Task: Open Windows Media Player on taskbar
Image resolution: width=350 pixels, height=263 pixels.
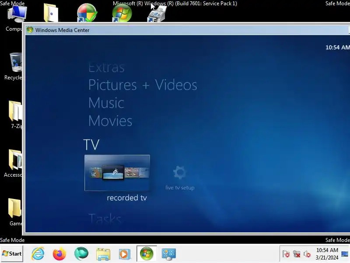Action: pos(125,254)
